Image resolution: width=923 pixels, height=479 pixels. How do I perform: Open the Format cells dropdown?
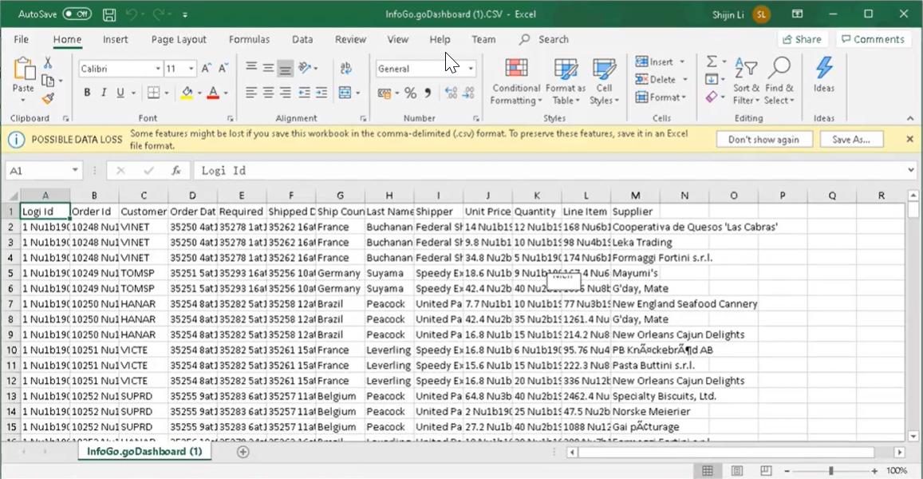pos(661,97)
